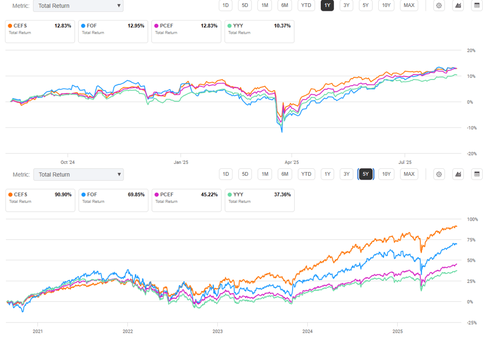Click table view icon in top chart

click(477, 6)
